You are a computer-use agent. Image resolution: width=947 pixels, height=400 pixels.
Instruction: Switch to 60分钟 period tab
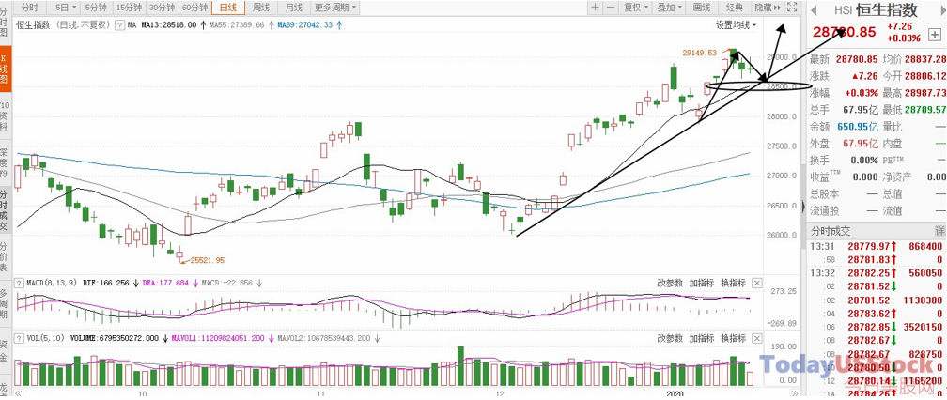[x=194, y=8]
